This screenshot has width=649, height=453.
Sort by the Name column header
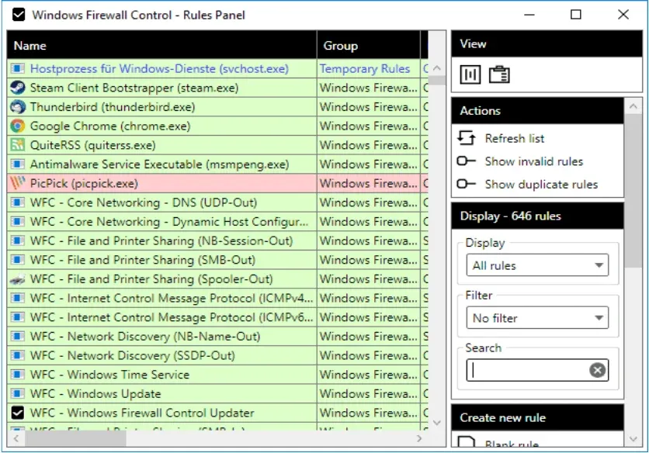tap(161, 45)
